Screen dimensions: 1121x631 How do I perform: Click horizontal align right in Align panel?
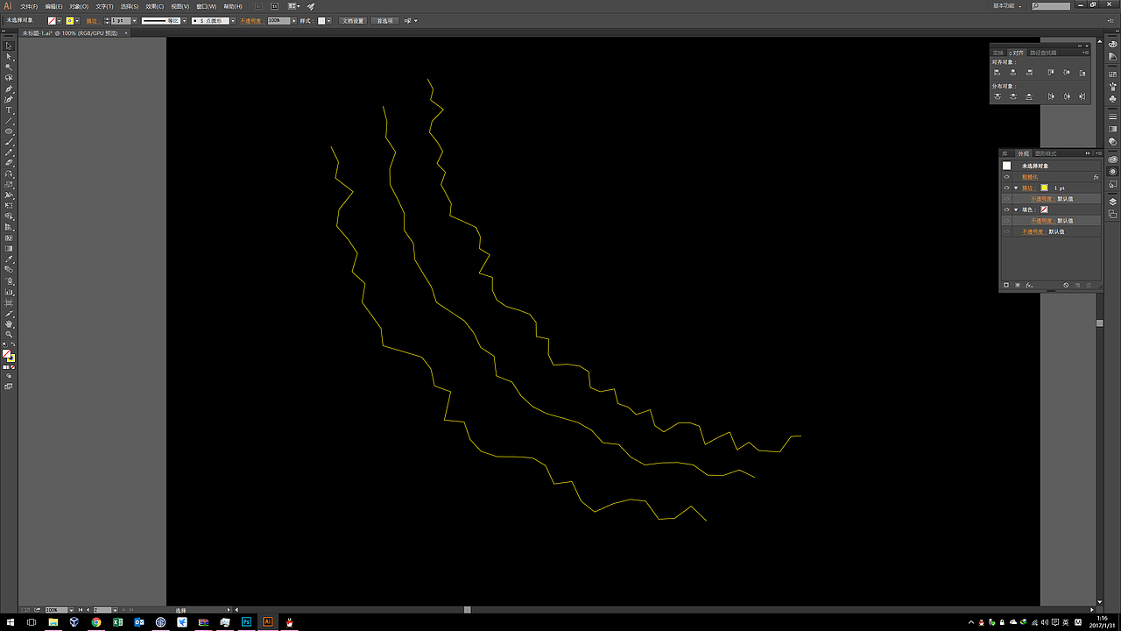pyautogui.click(x=1029, y=73)
